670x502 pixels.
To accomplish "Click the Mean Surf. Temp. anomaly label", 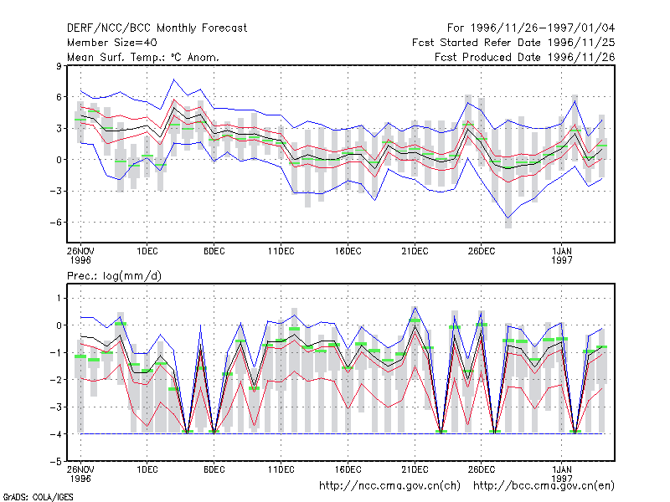I will pos(142,57).
